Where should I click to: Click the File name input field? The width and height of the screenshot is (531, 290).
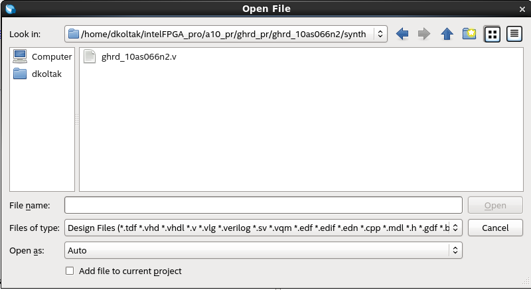click(x=263, y=205)
